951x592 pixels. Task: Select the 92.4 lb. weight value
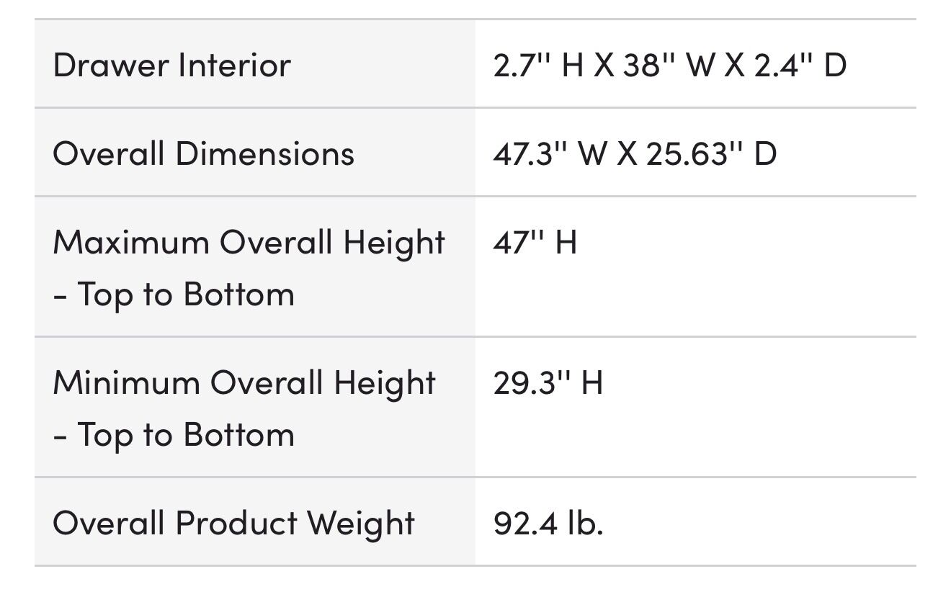coord(548,523)
